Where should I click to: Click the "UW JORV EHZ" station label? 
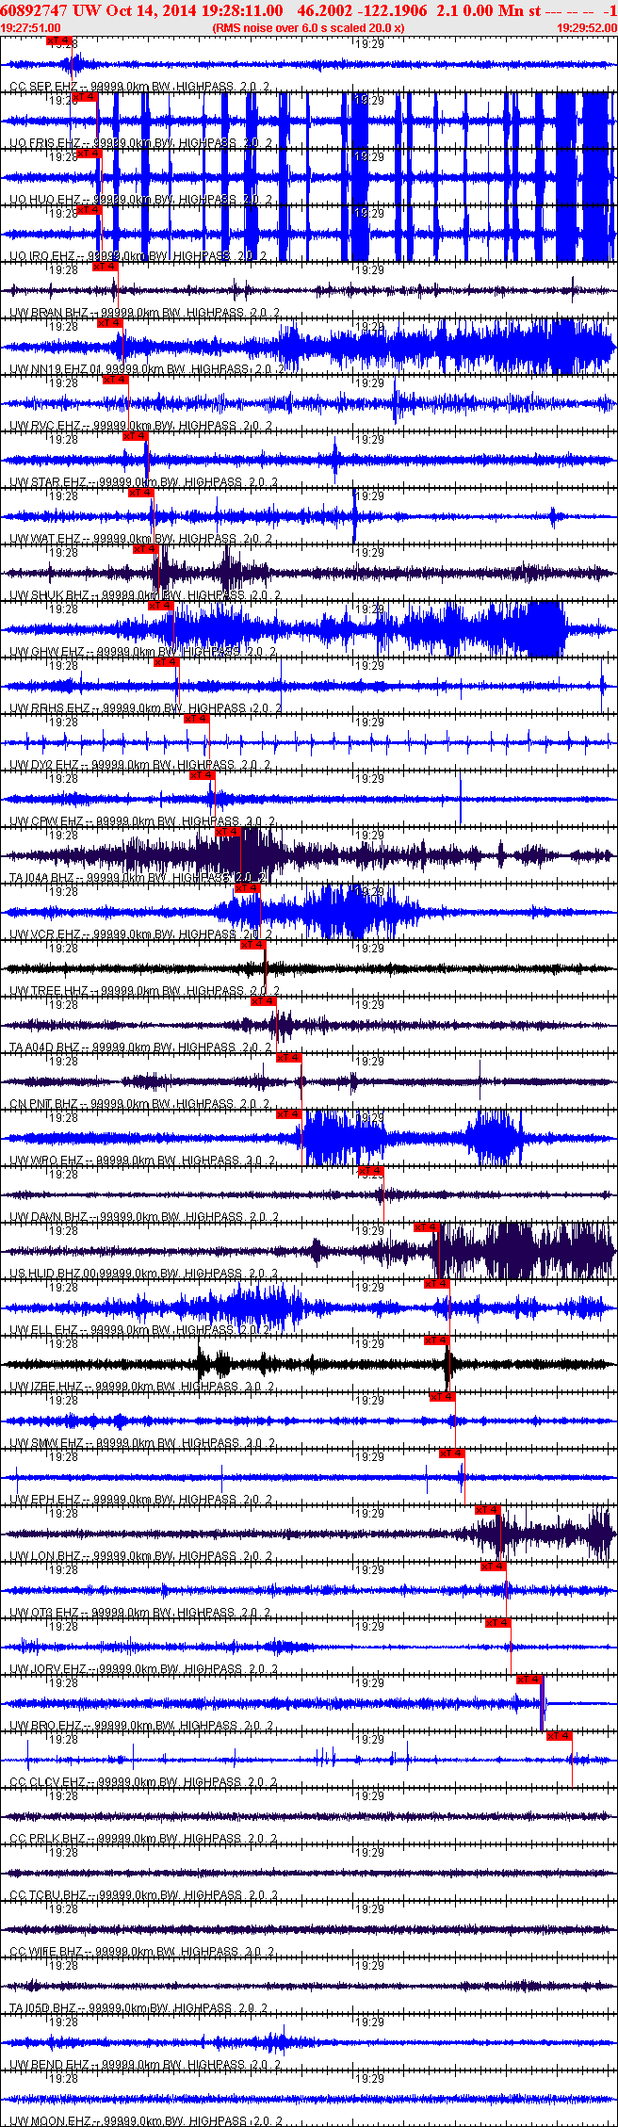click(x=49, y=1669)
